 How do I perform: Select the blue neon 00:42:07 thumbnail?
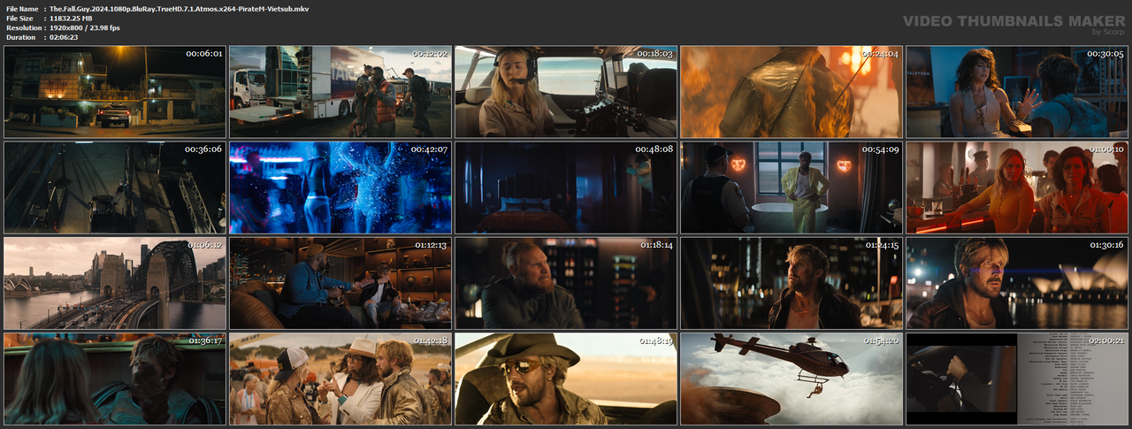click(x=340, y=188)
